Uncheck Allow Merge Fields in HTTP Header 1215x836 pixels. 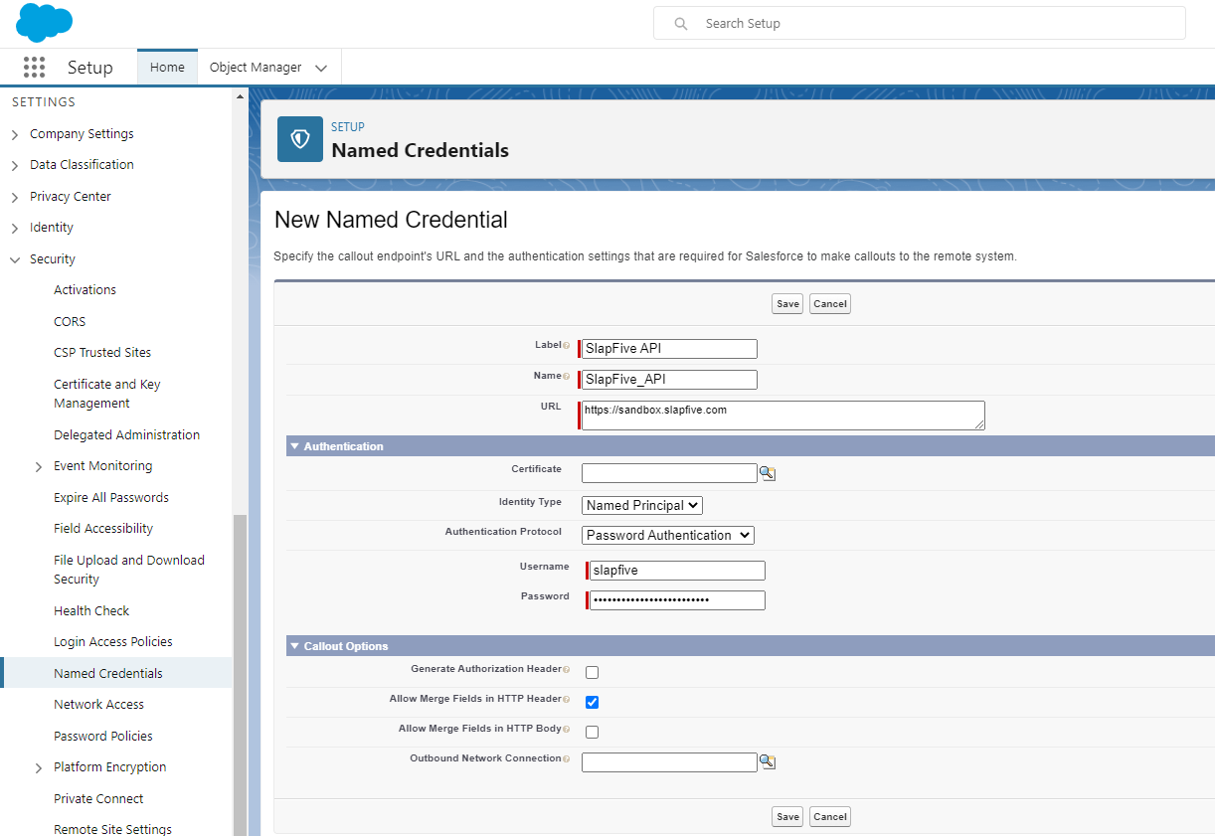(x=592, y=703)
